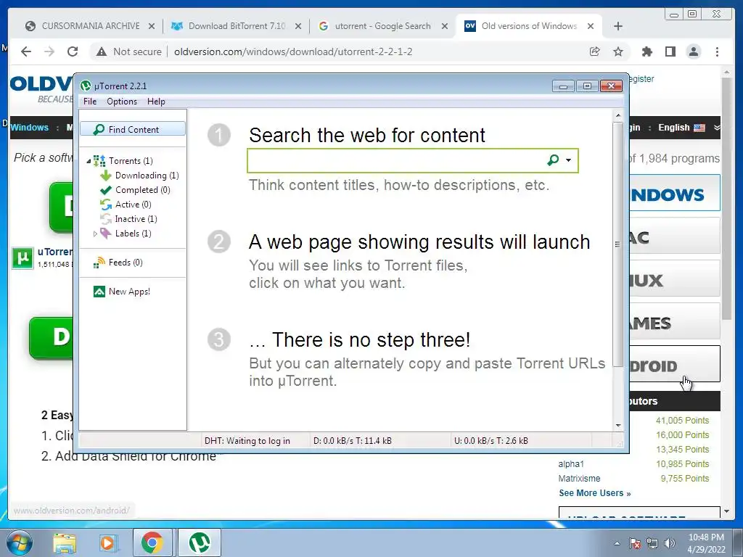
Task: Click the Find Content magnifier icon
Action: coord(99,129)
